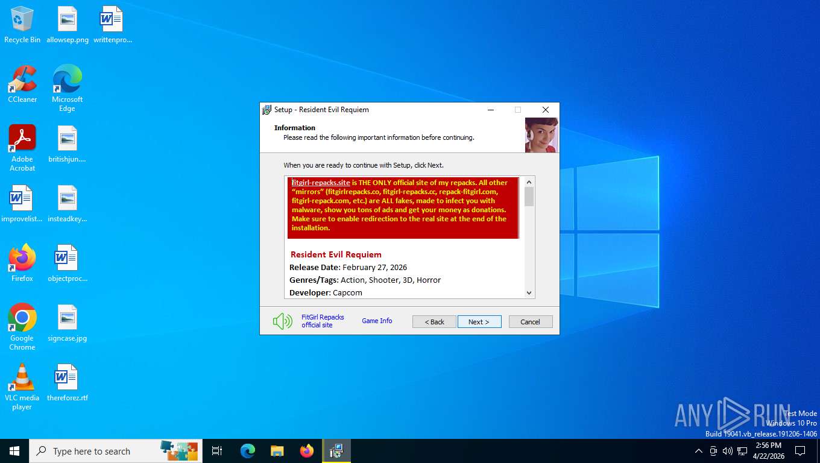This screenshot has height=463, width=820.
Task: Click scroll down arrow in information box
Action: click(529, 293)
